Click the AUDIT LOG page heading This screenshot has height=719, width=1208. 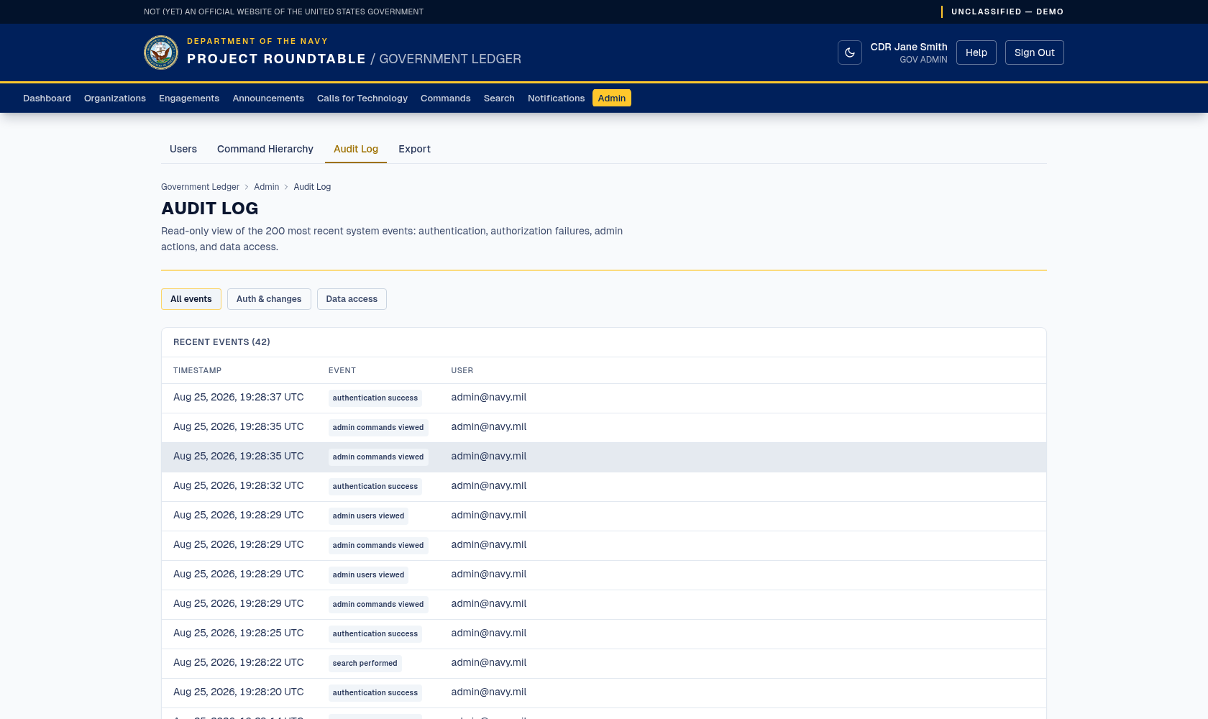pos(210,209)
